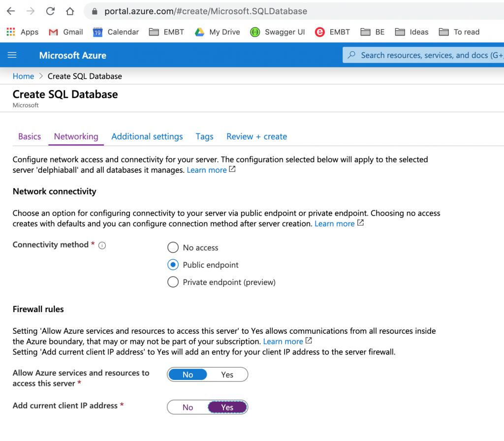
Task: Open the Gmail bookmark
Action: pyautogui.click(x=65, y=32)
